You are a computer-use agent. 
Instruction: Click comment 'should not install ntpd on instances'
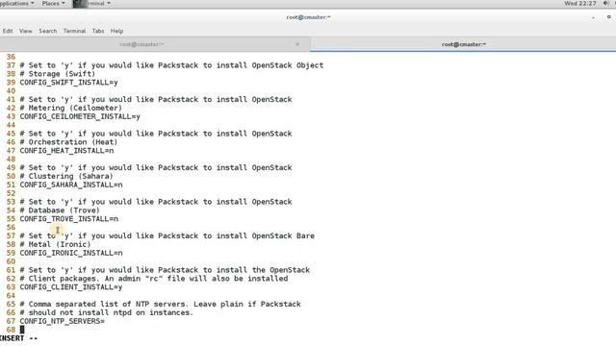[107, 312]
